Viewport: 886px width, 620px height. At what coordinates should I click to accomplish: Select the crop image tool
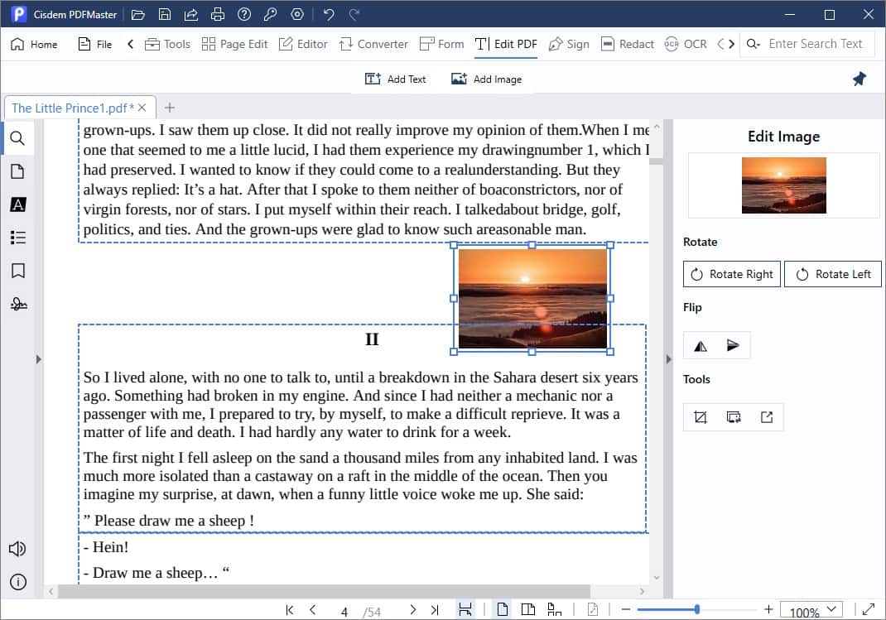[x=701, y=417]
